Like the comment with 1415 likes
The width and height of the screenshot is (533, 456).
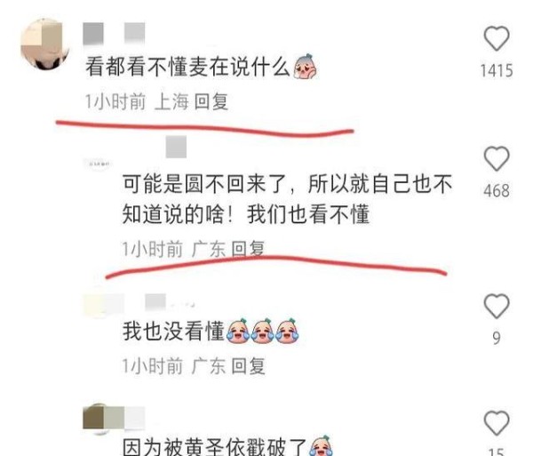pos(497,38)
